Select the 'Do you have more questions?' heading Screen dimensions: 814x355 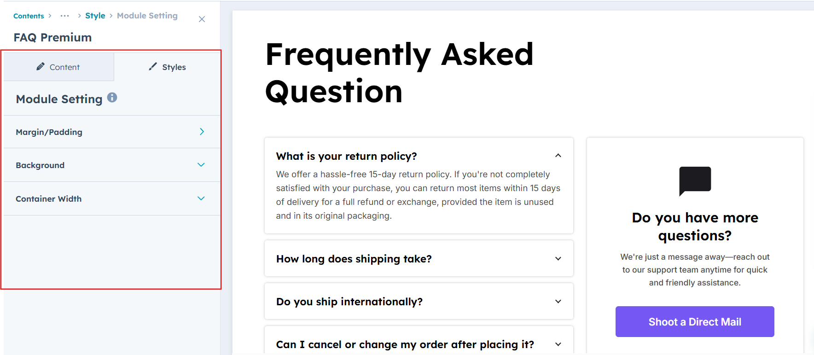tap(695, 227)
